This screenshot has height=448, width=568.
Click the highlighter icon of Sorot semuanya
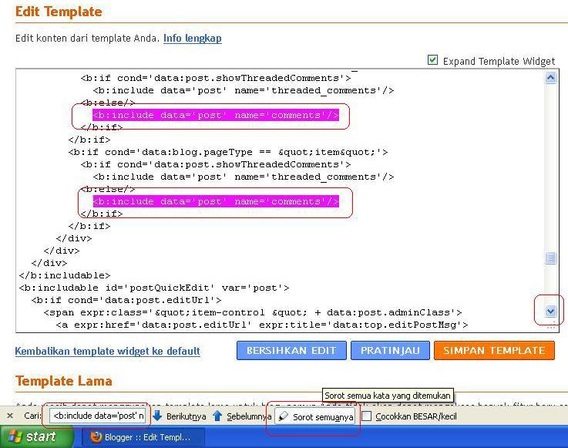284,416
